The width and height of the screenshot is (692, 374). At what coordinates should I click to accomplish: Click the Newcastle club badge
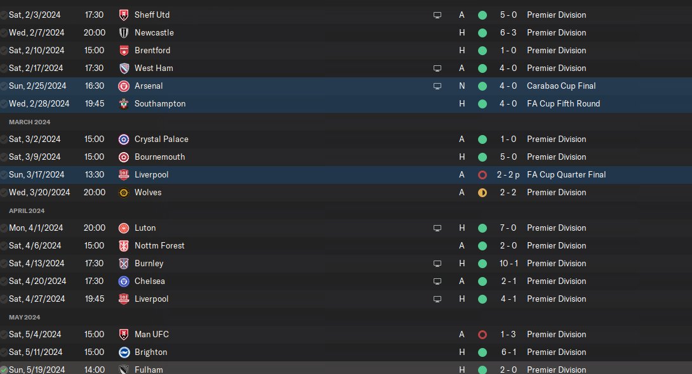[x=124, y=32]
